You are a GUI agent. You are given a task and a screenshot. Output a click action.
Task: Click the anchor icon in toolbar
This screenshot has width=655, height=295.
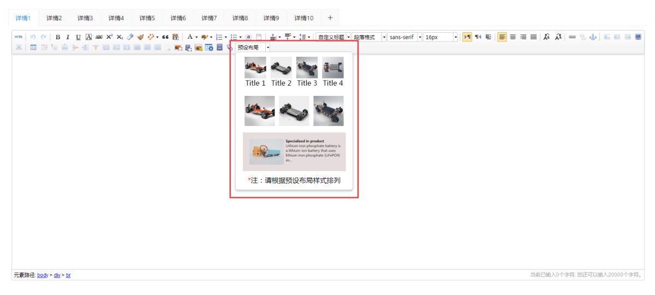[593, 37]
